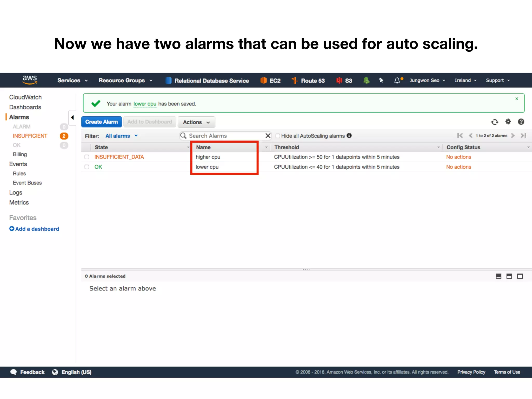Collapse the CloudWatch navigation sidebar

tap(72, 117)
